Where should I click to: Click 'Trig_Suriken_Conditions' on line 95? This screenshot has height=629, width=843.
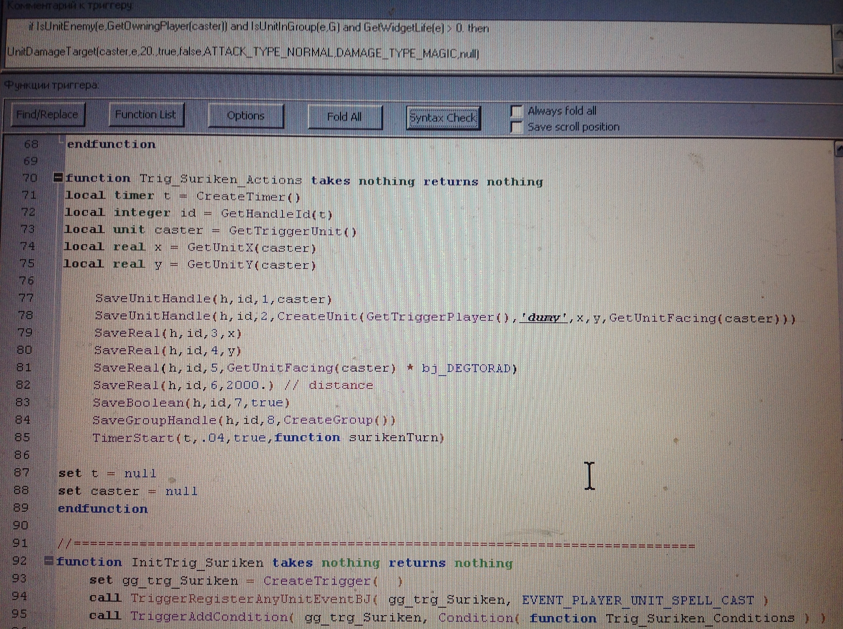[701, 618]
